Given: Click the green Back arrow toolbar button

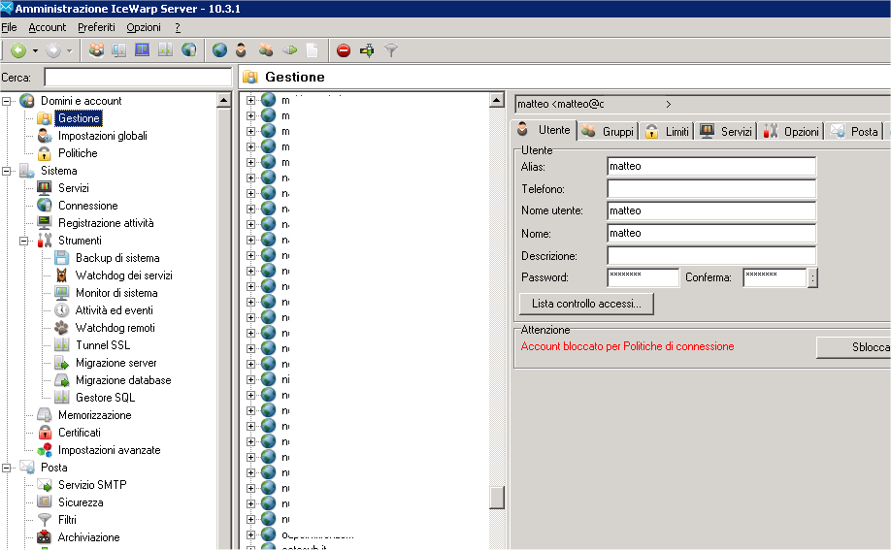Looking at the screenshot, I should pyautogui.click(x=18, y=50).
